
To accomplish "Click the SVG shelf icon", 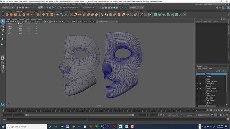I will [52, 14].
